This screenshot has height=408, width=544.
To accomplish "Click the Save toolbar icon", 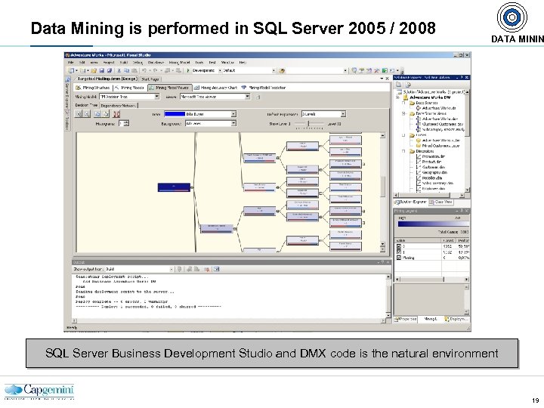I will click(102, 71).
